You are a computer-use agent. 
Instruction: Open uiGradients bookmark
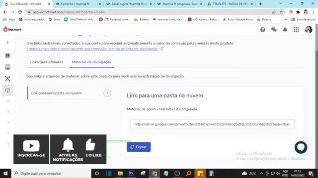(203, 20)
